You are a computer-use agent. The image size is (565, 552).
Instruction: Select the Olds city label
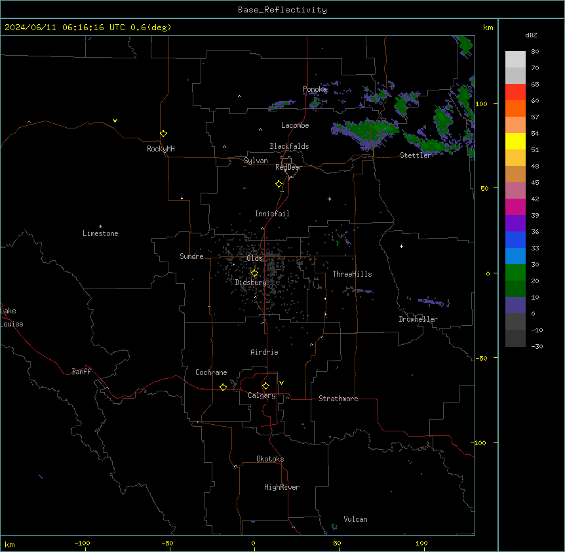pos(254,258)
